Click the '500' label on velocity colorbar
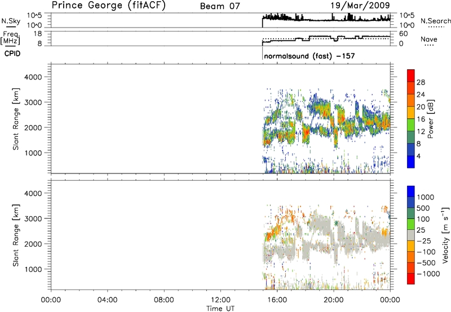The height and width of the screenshot is (312, 451). pos(423,208)
